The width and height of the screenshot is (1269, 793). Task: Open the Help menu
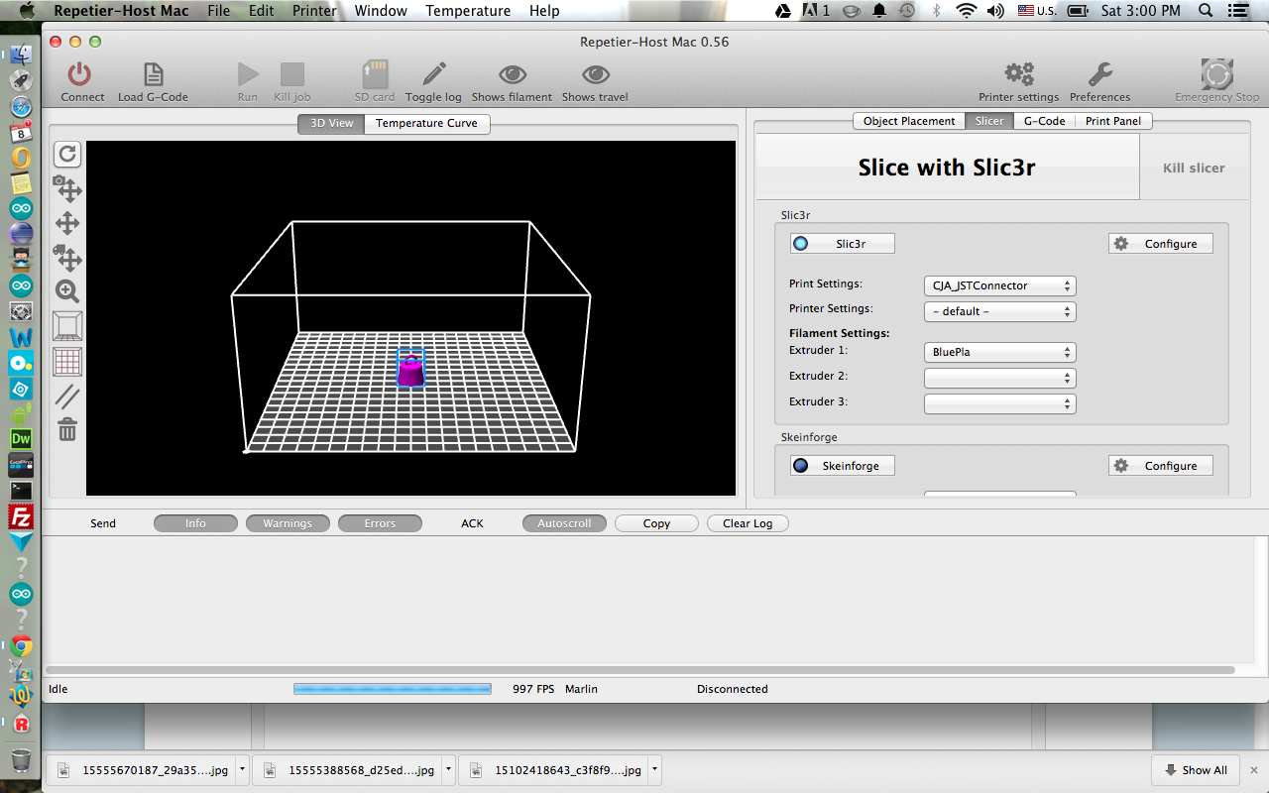tap(544, 11)
